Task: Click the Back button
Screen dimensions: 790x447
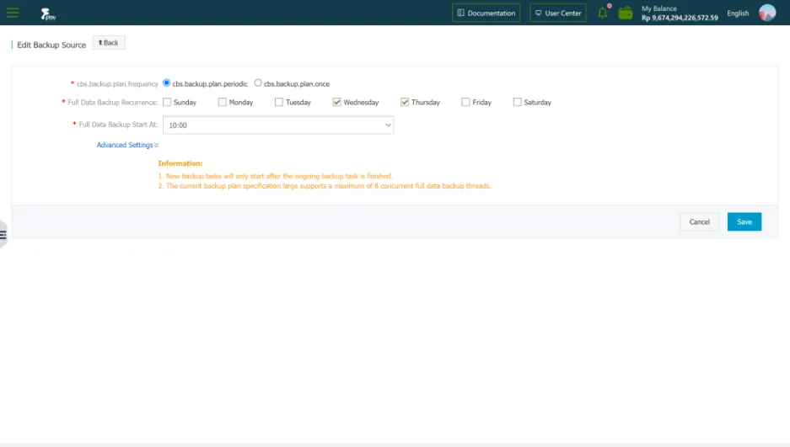Action: pos(108,43)
